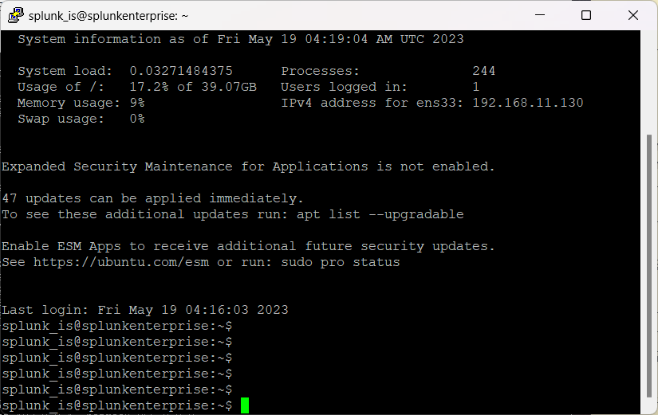Click the 'apt list --upgradable' command text
The height and width of the screenshot is (415, 658).
click(x=380, y=214)
